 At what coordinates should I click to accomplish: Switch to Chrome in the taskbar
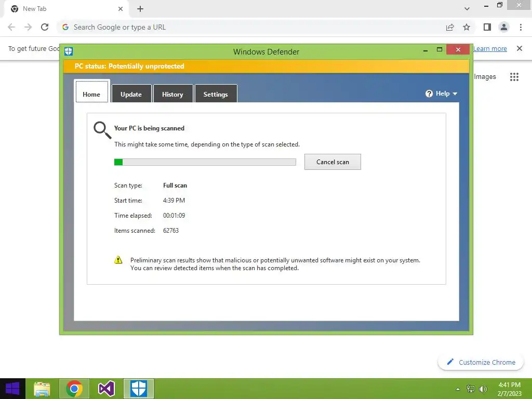pos(74,389)
